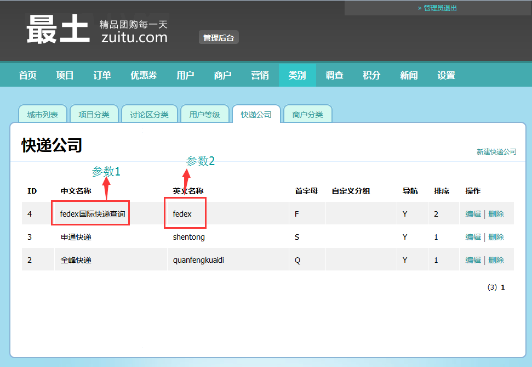Click the 首字母 column header

click(306, 191)
